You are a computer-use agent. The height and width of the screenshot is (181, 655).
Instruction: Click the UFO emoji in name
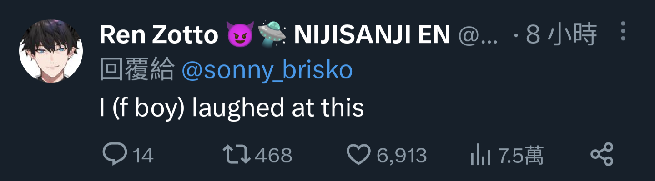(273, 34)
